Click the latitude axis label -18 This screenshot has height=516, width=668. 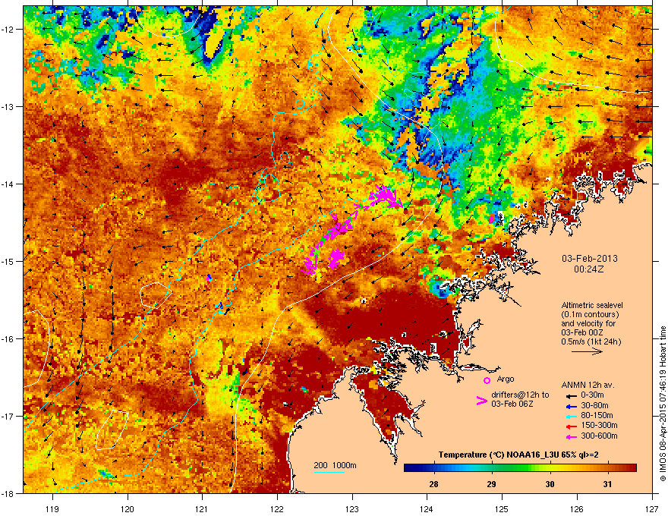[8, 493]
